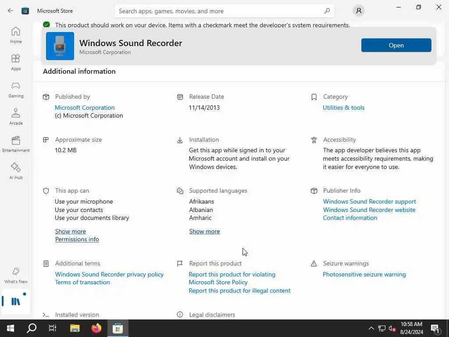Click the Publisher Info cube icon

coord(314,191)
